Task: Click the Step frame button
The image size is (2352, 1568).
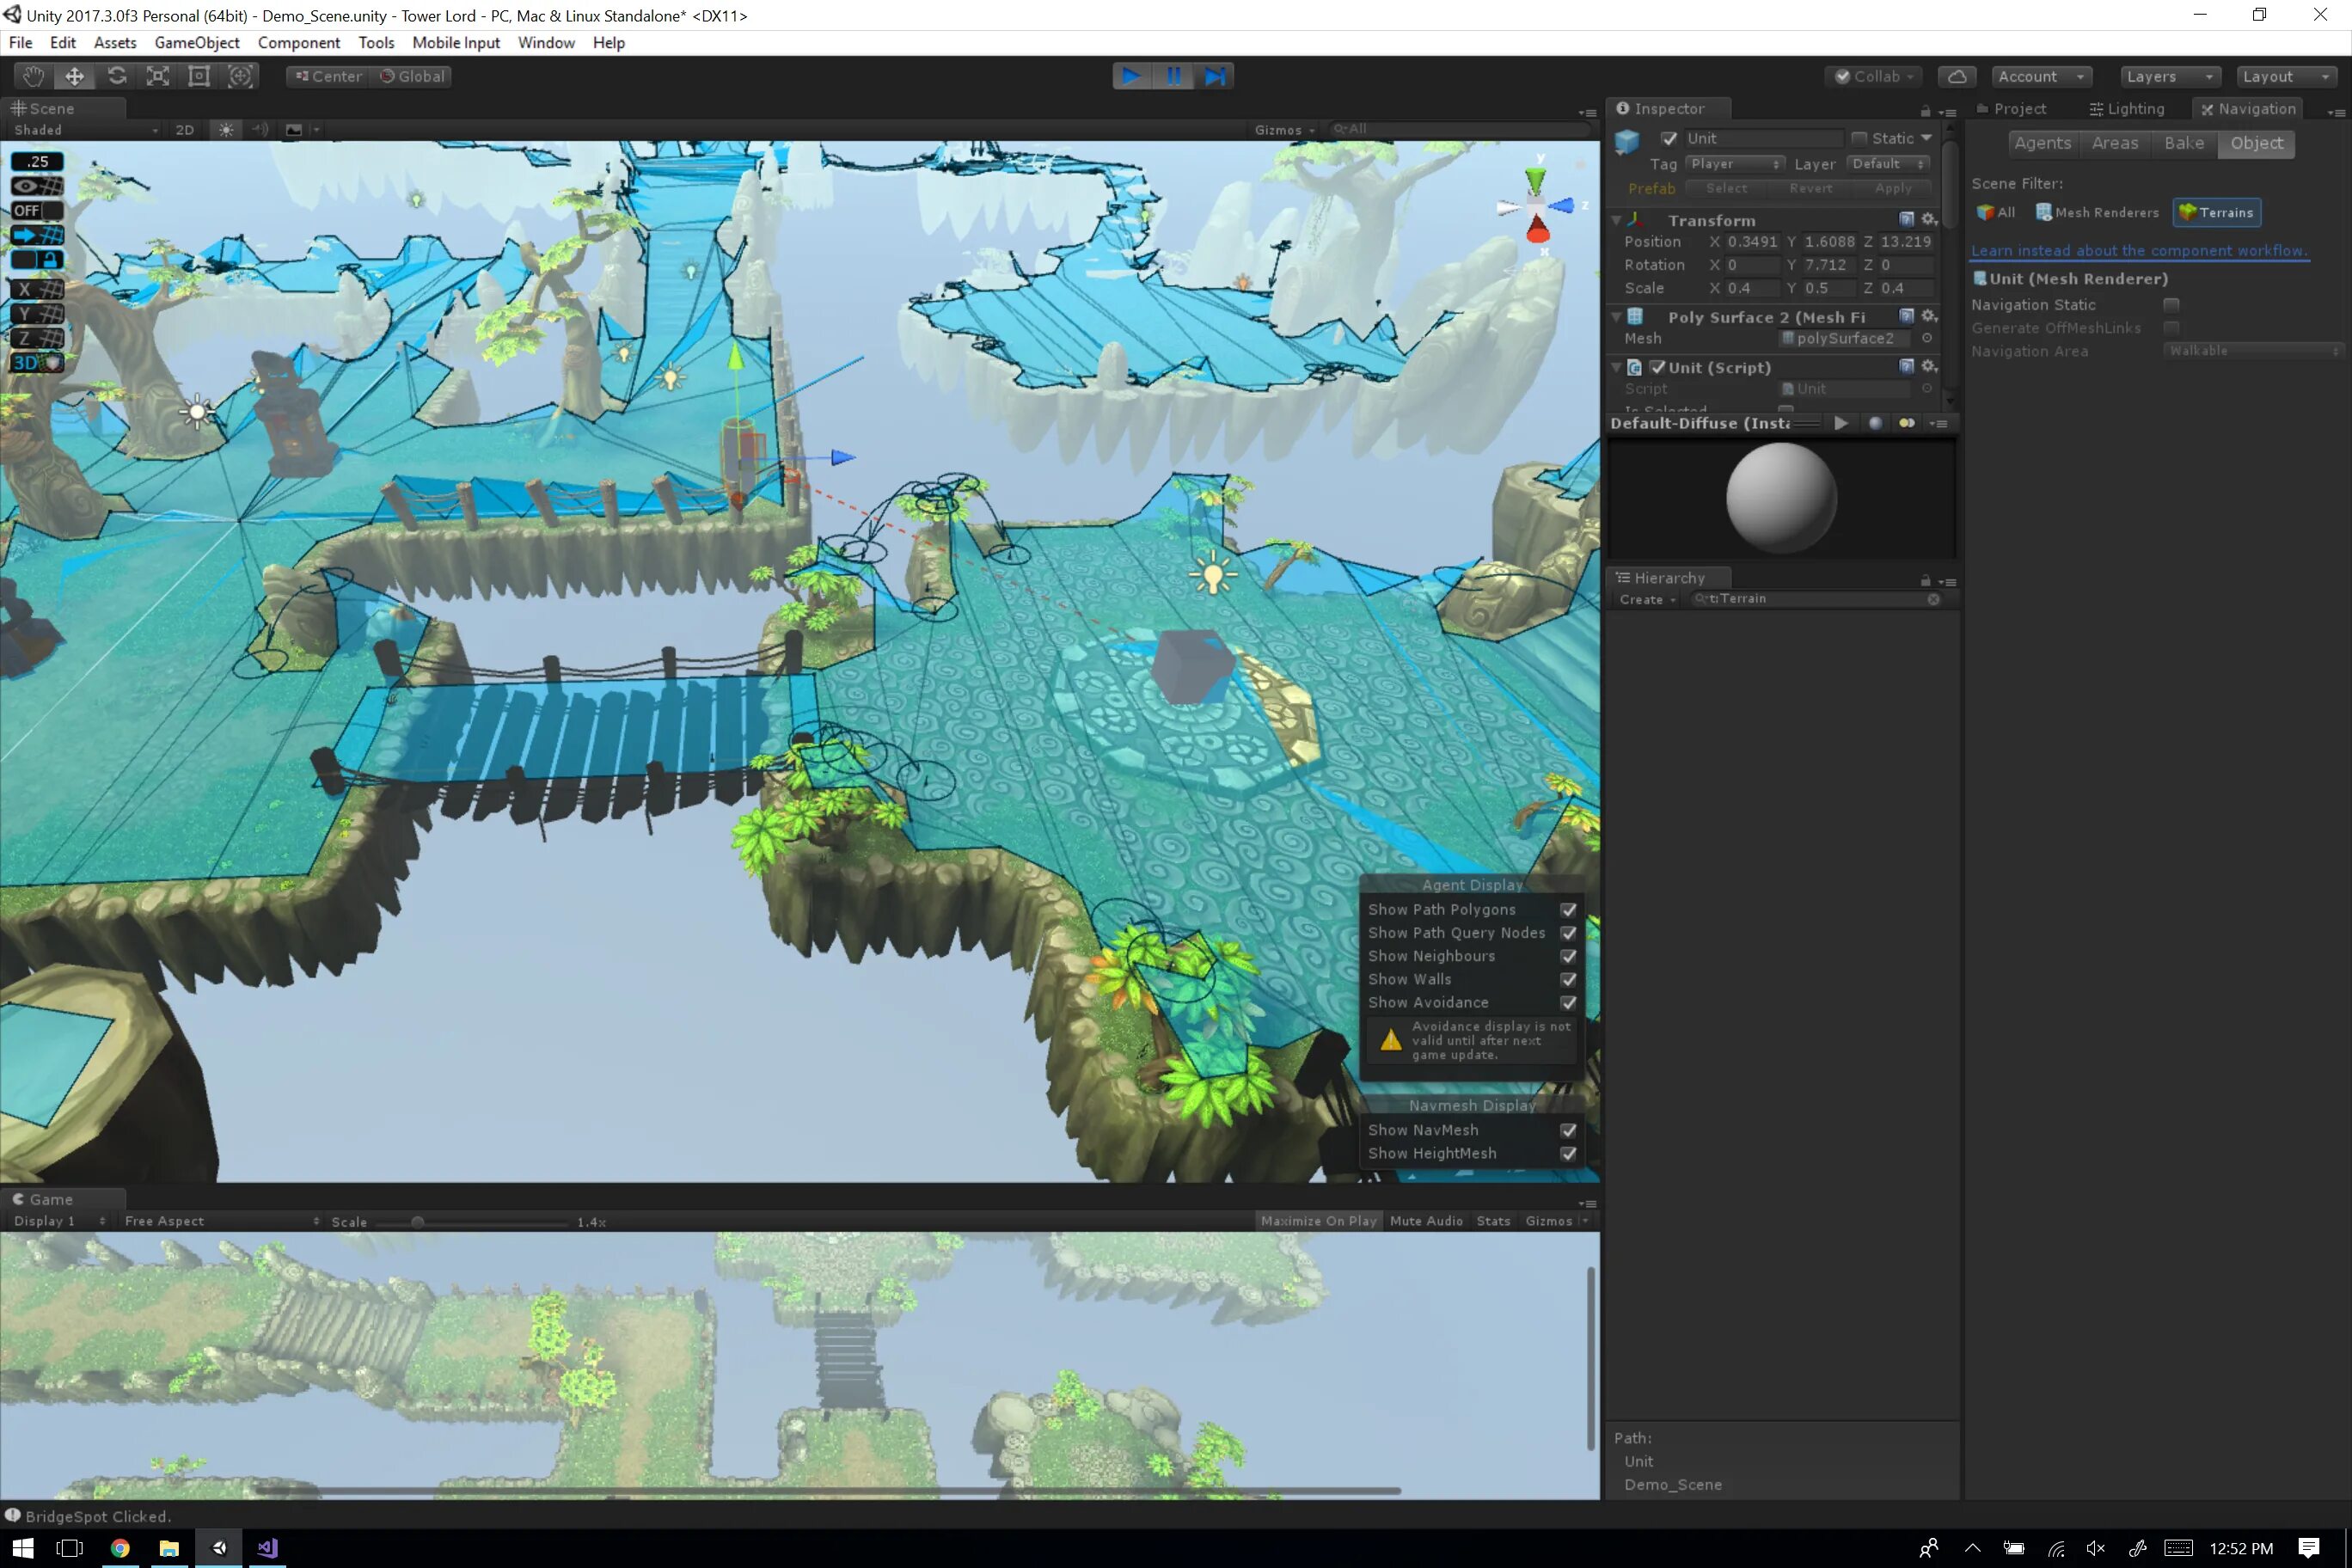Action: tap(1215, 76)
